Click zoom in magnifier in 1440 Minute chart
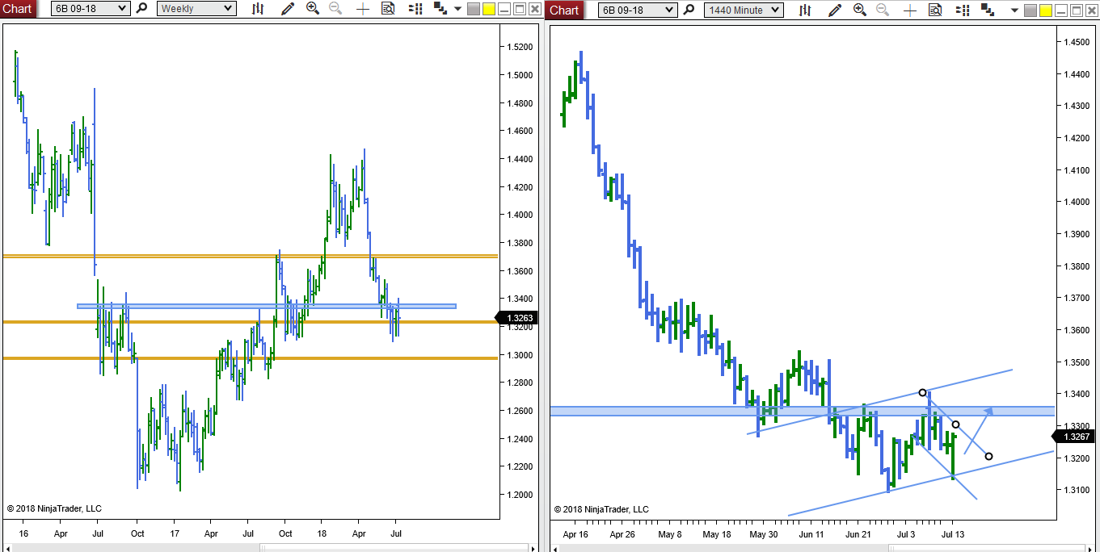Image resolution: width=1100 pixels, height=552 pixels. (860, 10)
